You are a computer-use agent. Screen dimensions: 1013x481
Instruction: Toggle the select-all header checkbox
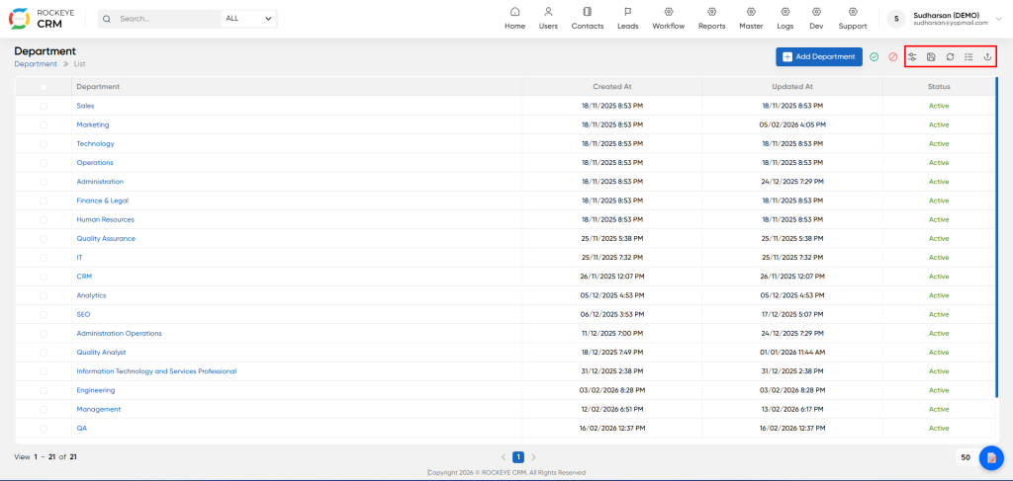pyautogui.click(x=44, y=86)
